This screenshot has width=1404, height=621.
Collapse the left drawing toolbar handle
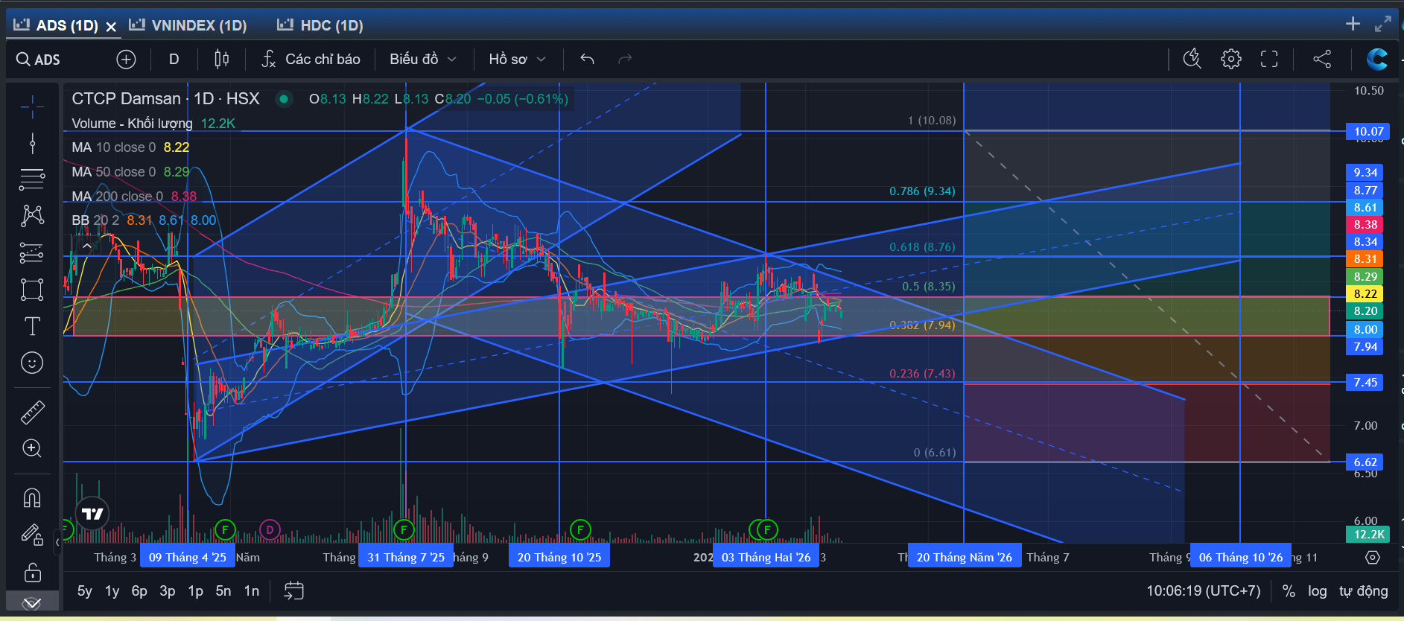(x=57, y=543)
